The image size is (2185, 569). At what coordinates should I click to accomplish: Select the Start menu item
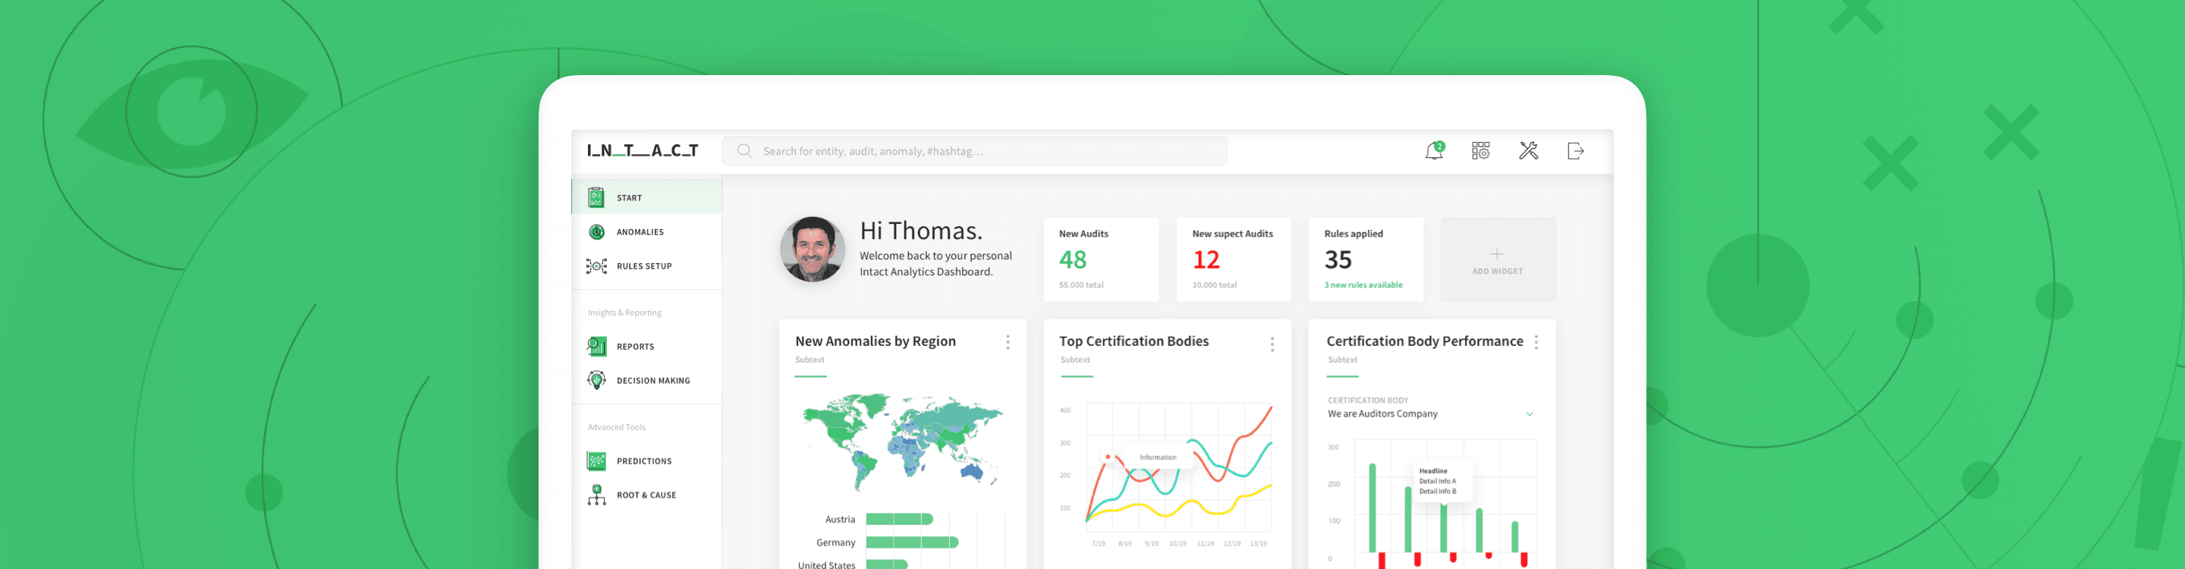point(630,199)
